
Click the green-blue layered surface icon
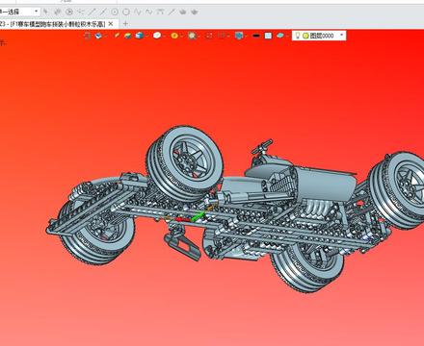pyautogui.click(x=128, y=36)
